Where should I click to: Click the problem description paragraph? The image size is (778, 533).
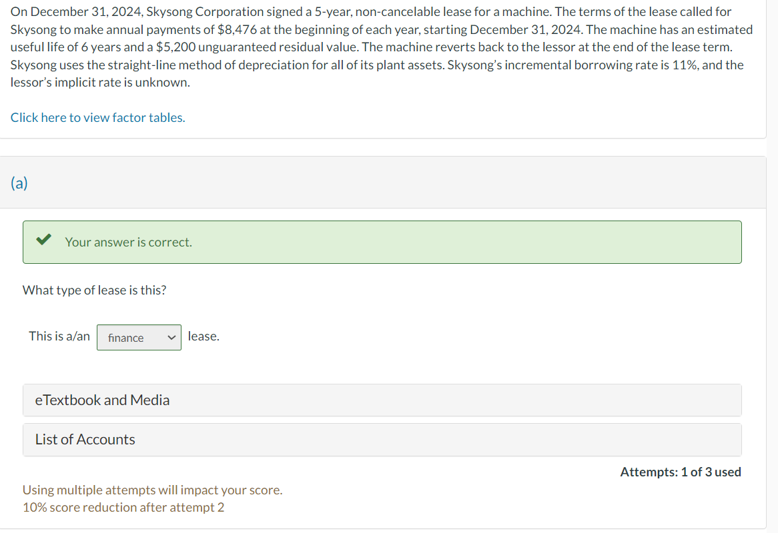(380, 47)
